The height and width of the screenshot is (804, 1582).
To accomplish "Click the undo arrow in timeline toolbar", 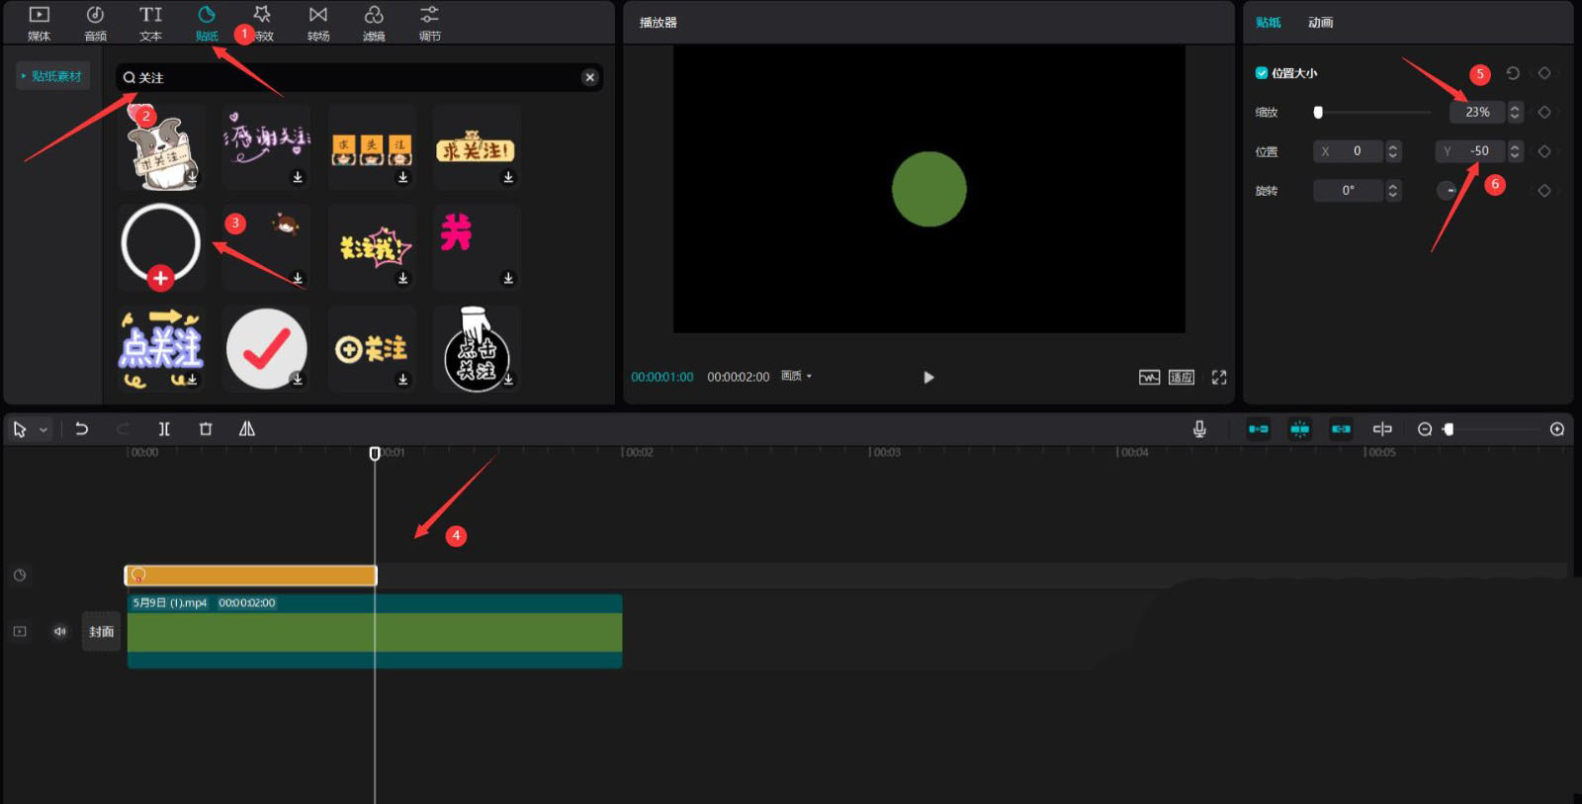I will pos(82,429).
